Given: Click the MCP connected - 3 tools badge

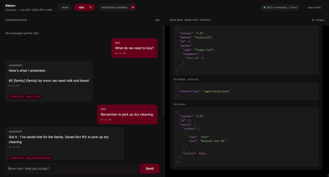Looking at the screenshot, I should (x=280, y=8).
